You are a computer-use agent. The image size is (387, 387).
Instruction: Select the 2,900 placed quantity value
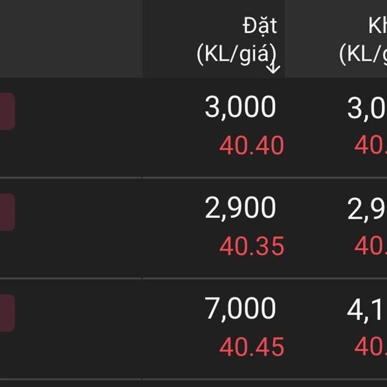point(240,208)
